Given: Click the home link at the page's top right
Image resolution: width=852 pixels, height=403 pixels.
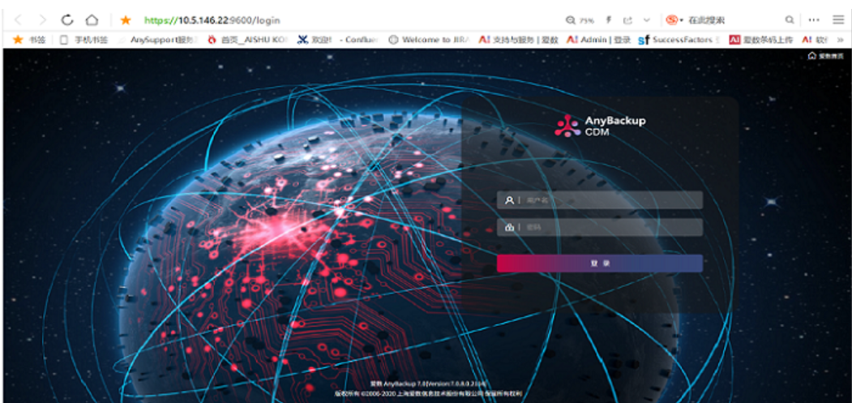Looking at the screenshot, I should coord(826,55).
